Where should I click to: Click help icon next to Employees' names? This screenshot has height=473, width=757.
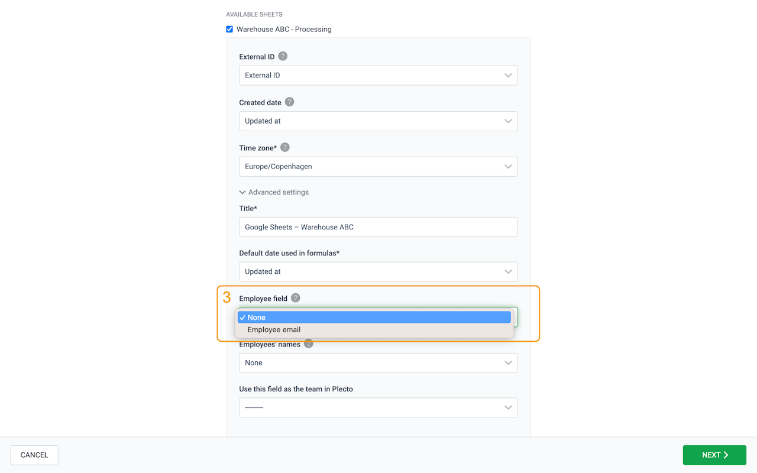coord(308,344)
